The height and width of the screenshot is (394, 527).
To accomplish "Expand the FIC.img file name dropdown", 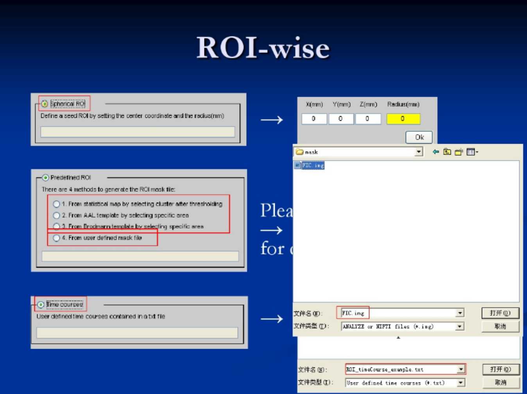I will tap(460, 313).
